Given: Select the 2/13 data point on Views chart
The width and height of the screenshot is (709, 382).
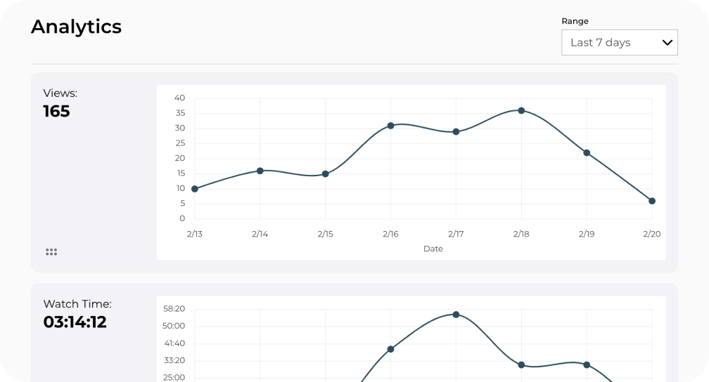Looking at the screenshot, I should [195, 189].
